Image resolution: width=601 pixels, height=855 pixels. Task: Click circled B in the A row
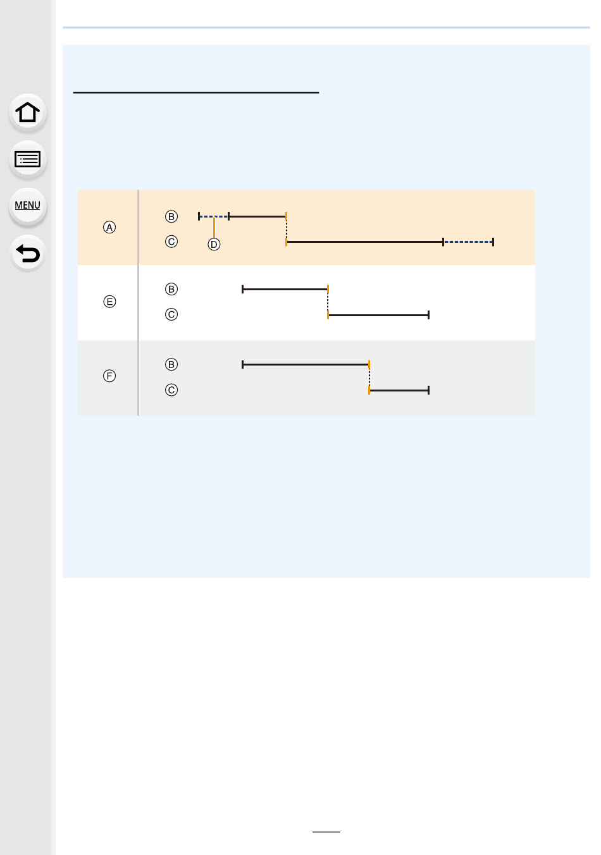coord(171,216)
